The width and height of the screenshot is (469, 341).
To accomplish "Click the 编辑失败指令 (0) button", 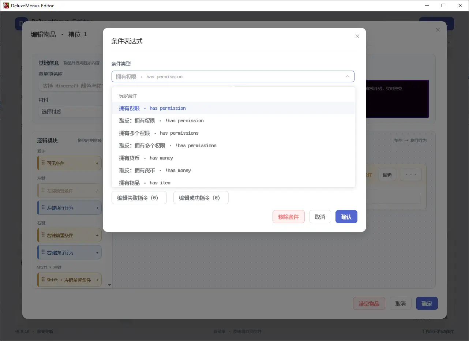I will tap(139, 198).
